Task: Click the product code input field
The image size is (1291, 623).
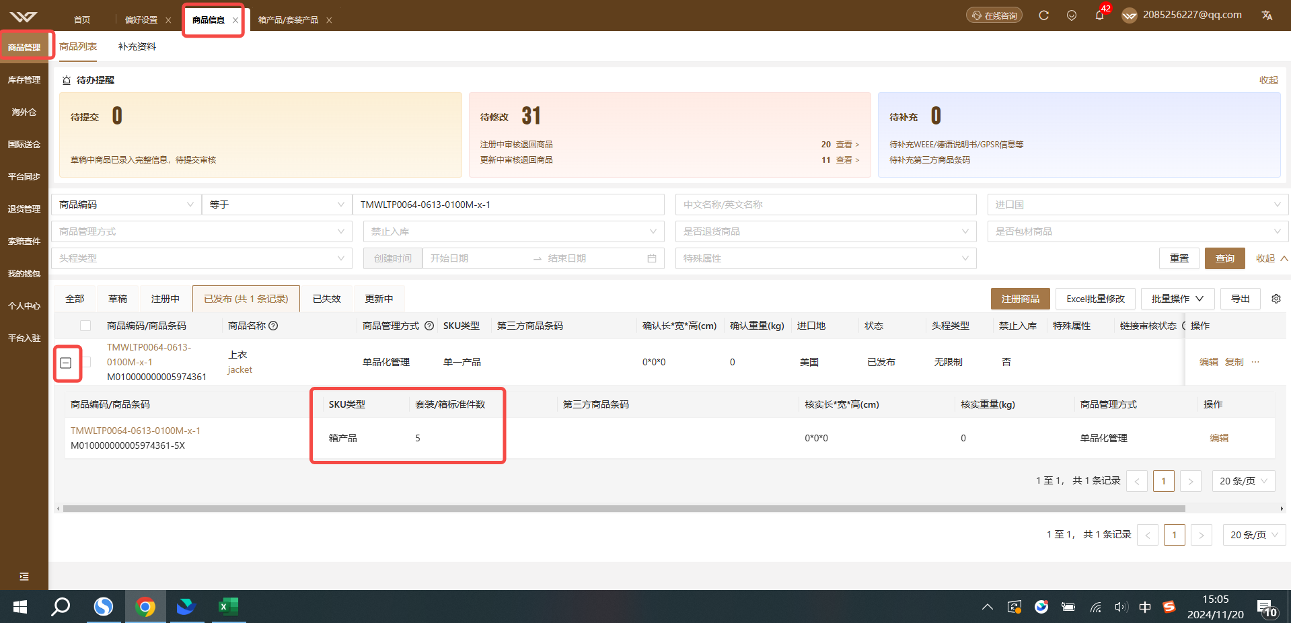Action: pos(509,205)
